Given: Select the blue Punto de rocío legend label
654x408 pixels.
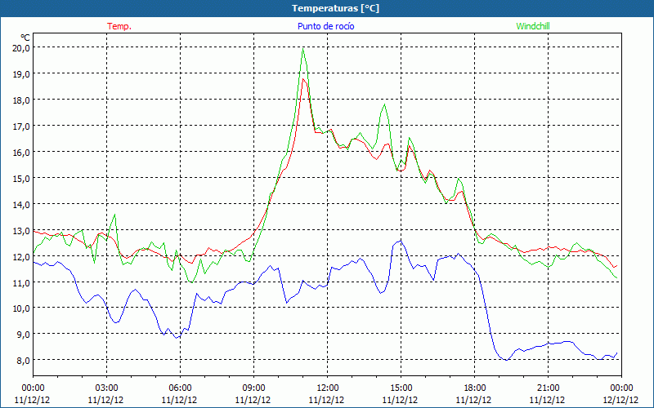Looking at the screenshot, I should 326,26.
